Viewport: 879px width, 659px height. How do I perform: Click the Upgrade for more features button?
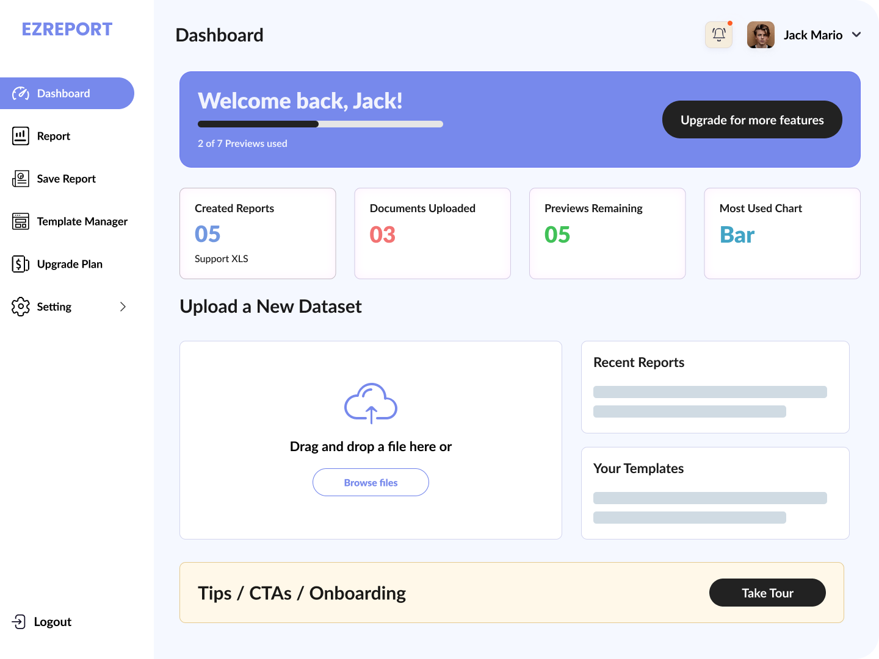pyautogui.click(x=752, y=119)
